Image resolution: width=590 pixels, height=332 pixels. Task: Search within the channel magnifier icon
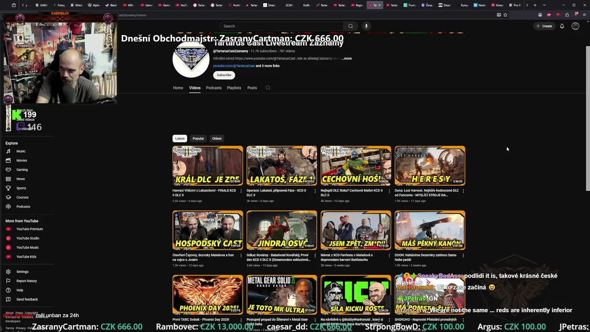pos(267,88)
